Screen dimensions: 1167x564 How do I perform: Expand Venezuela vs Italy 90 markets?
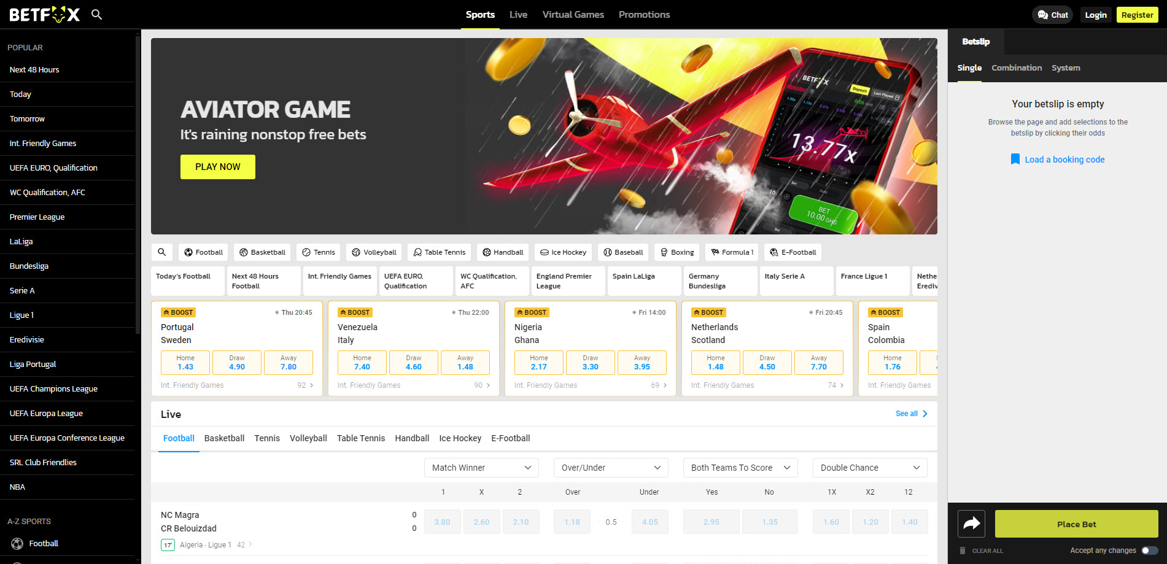(483, 385)
